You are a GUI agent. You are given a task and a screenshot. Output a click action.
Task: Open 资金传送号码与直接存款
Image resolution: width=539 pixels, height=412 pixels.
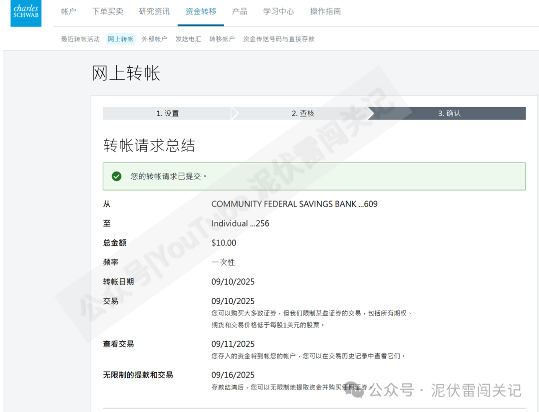(278, 38)
